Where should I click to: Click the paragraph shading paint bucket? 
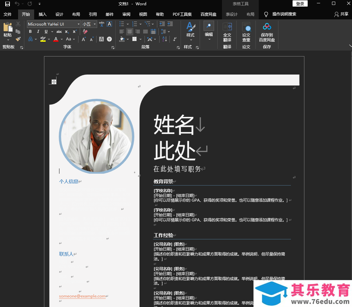(122, 39)
